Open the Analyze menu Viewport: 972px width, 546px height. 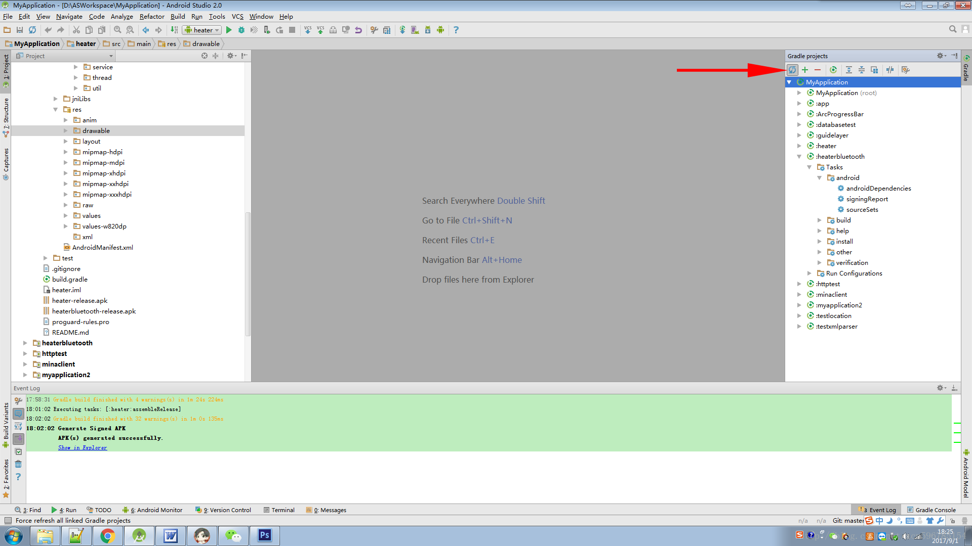tap(122, 16)
